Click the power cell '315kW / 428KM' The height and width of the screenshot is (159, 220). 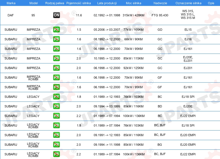point(133,15)
